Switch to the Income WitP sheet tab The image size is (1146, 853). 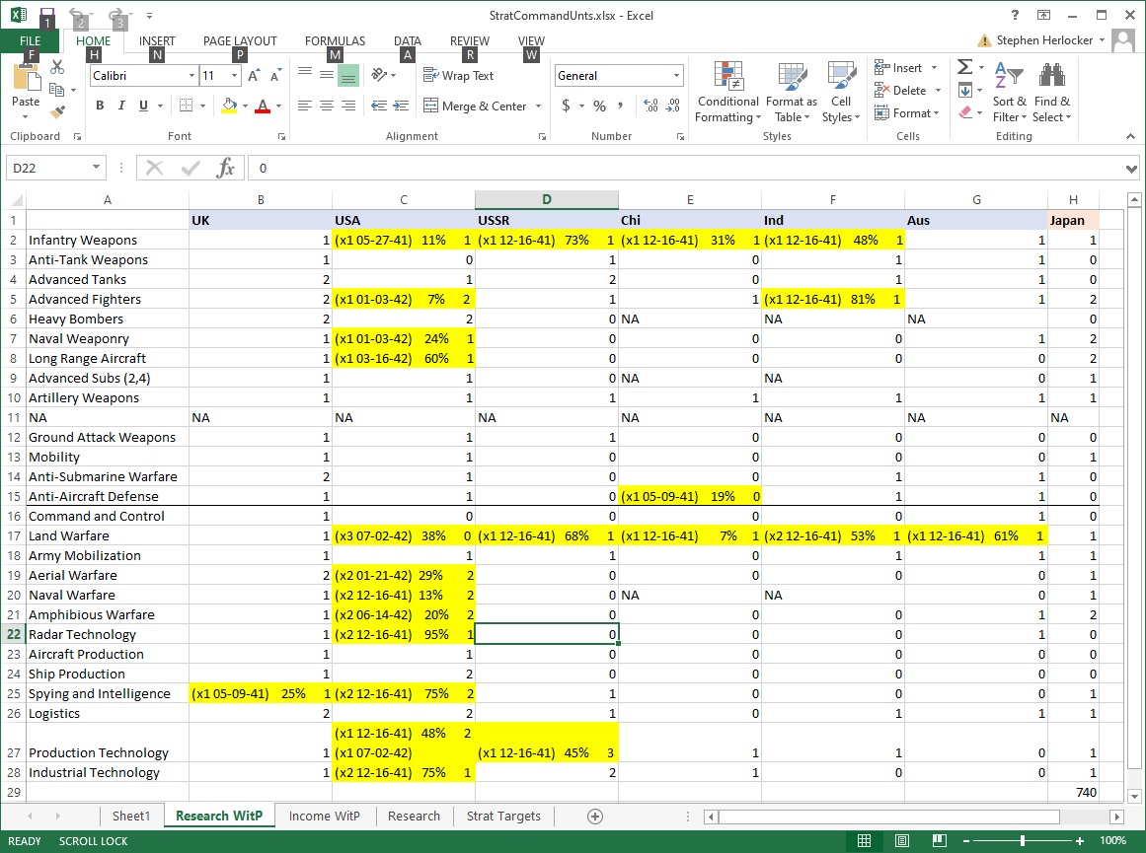tap(325, 817)
